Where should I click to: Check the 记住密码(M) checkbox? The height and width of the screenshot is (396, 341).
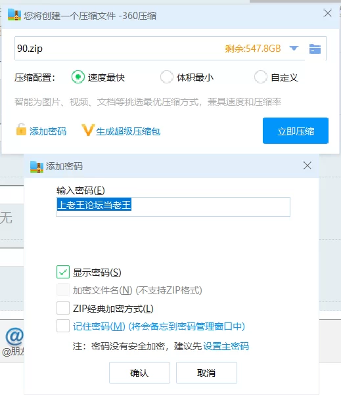(x=63, y=326)
